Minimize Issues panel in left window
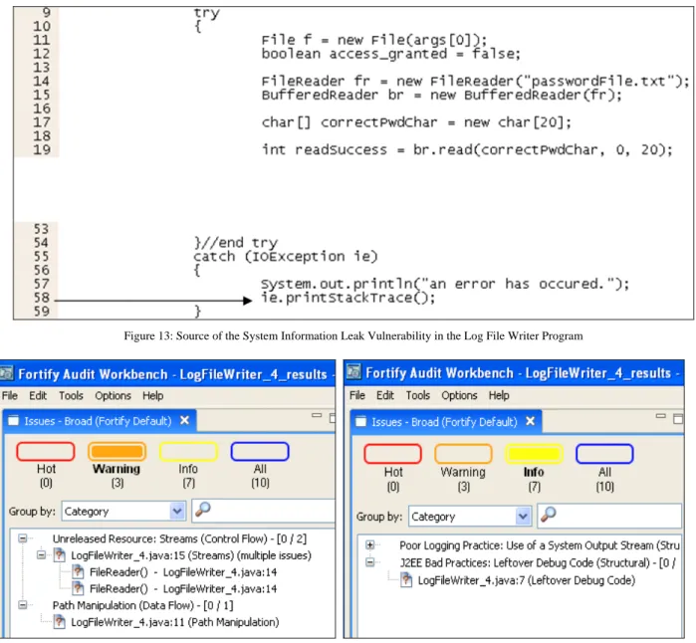696x643 pixels. (317, 416)
